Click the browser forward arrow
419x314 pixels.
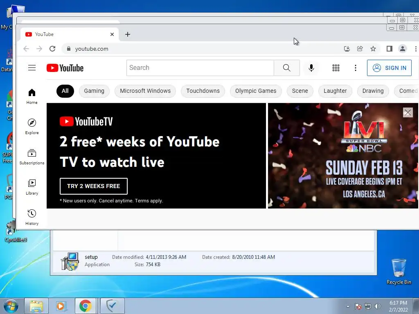[39, 49]
